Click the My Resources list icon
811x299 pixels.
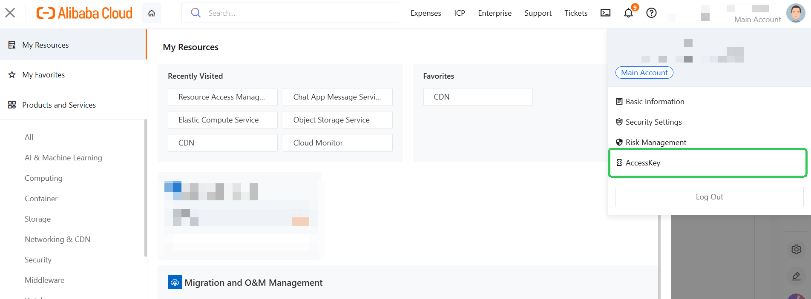click(x=12, y=45)
